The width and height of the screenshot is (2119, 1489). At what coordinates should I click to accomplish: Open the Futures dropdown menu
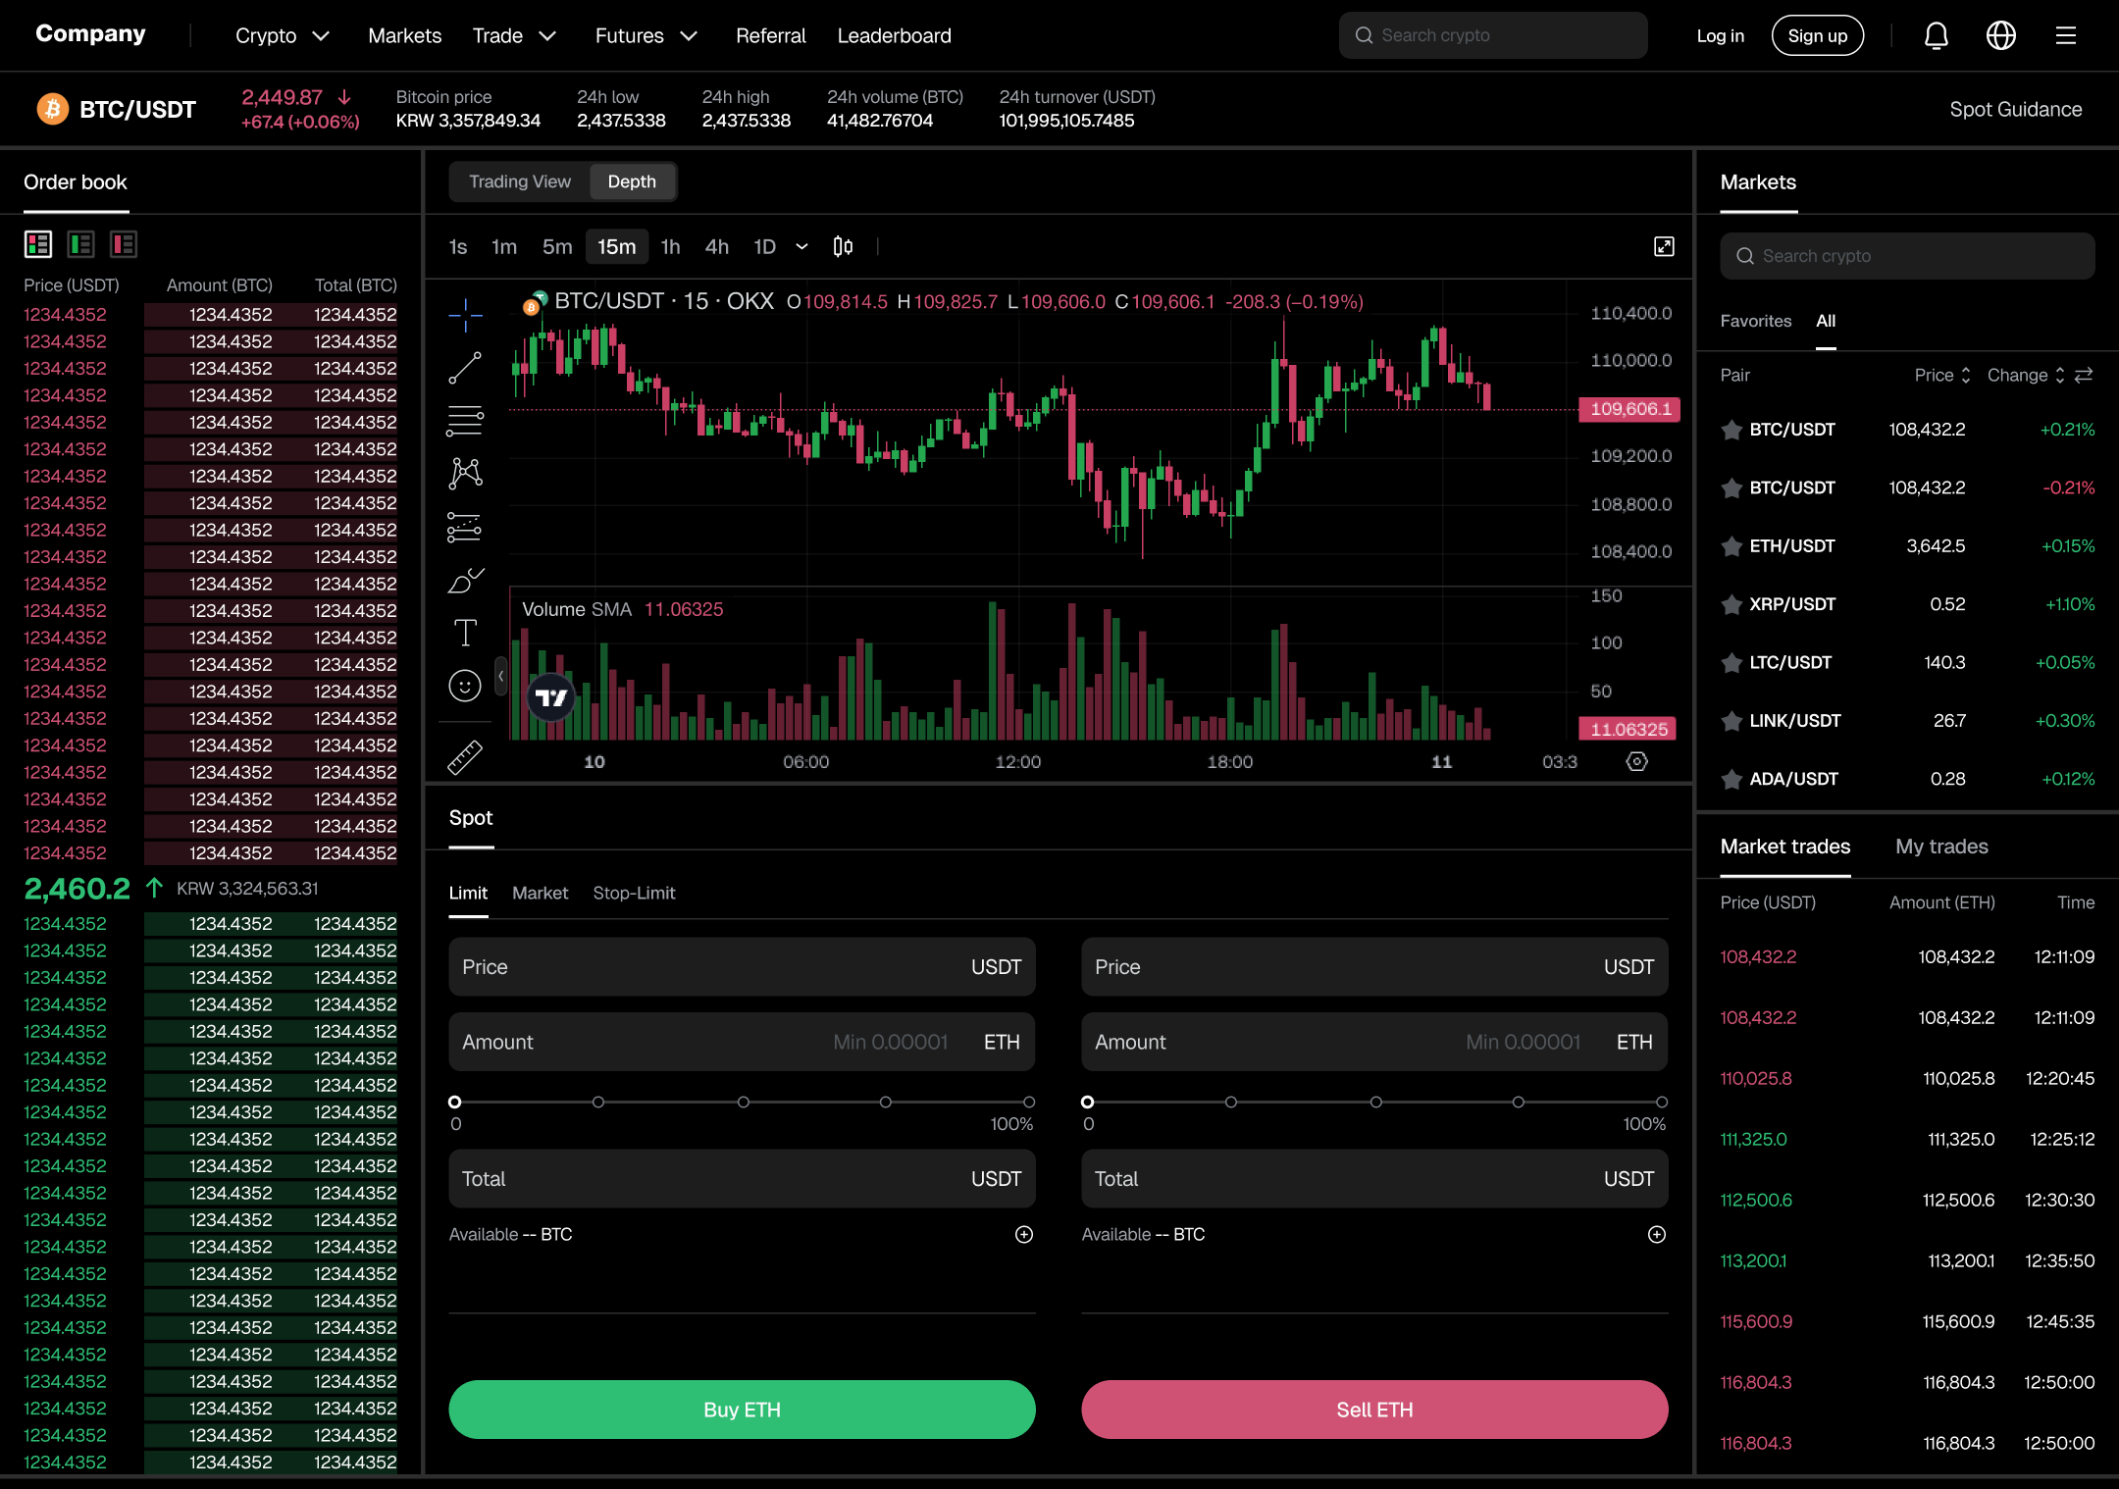coord(646,36)
